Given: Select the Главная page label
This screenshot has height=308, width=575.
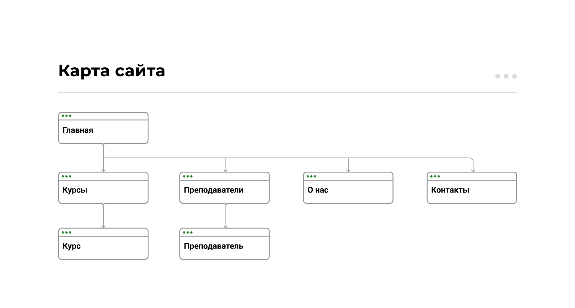Looking at the screenshot, I should pos(78,130).
